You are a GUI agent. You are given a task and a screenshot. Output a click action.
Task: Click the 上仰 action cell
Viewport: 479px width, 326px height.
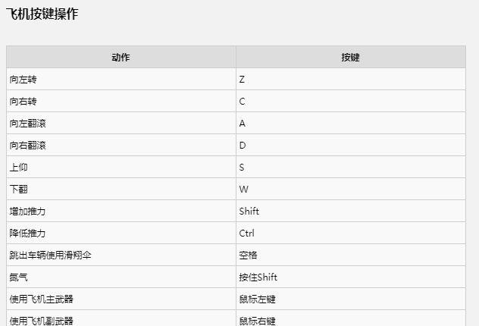pyautogui.click(x=18, y=167)
